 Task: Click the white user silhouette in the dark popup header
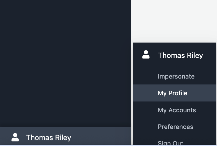click(x=146, y=55)
